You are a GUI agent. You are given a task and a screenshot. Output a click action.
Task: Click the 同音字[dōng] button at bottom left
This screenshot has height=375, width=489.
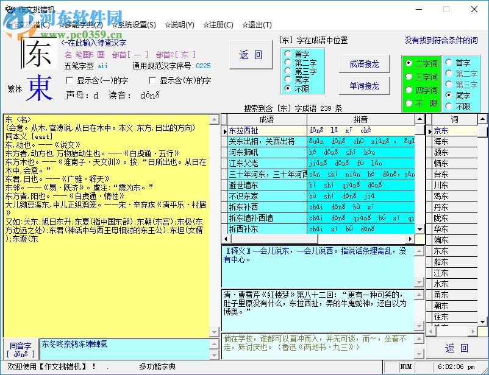20,348
